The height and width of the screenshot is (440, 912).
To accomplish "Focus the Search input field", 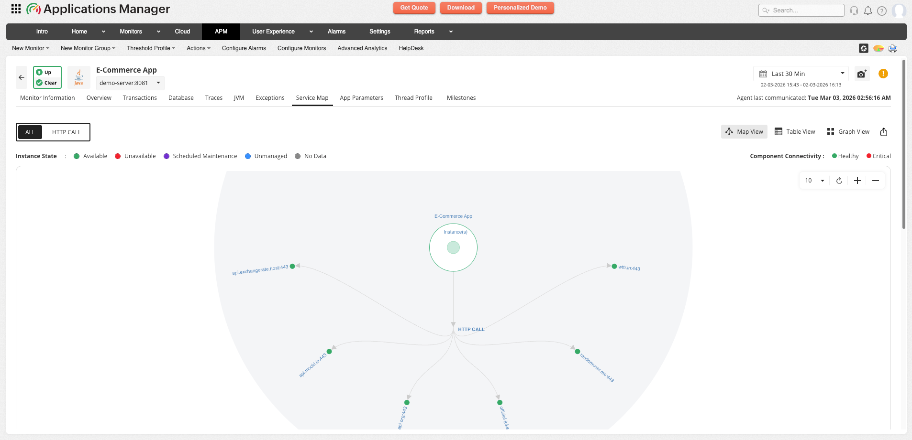I will [801, 11].
